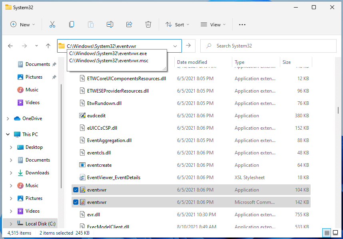343x239 pixels.
Task: Click the Local Disk (C:) drive icon
Action: click(x=20, y=223)
